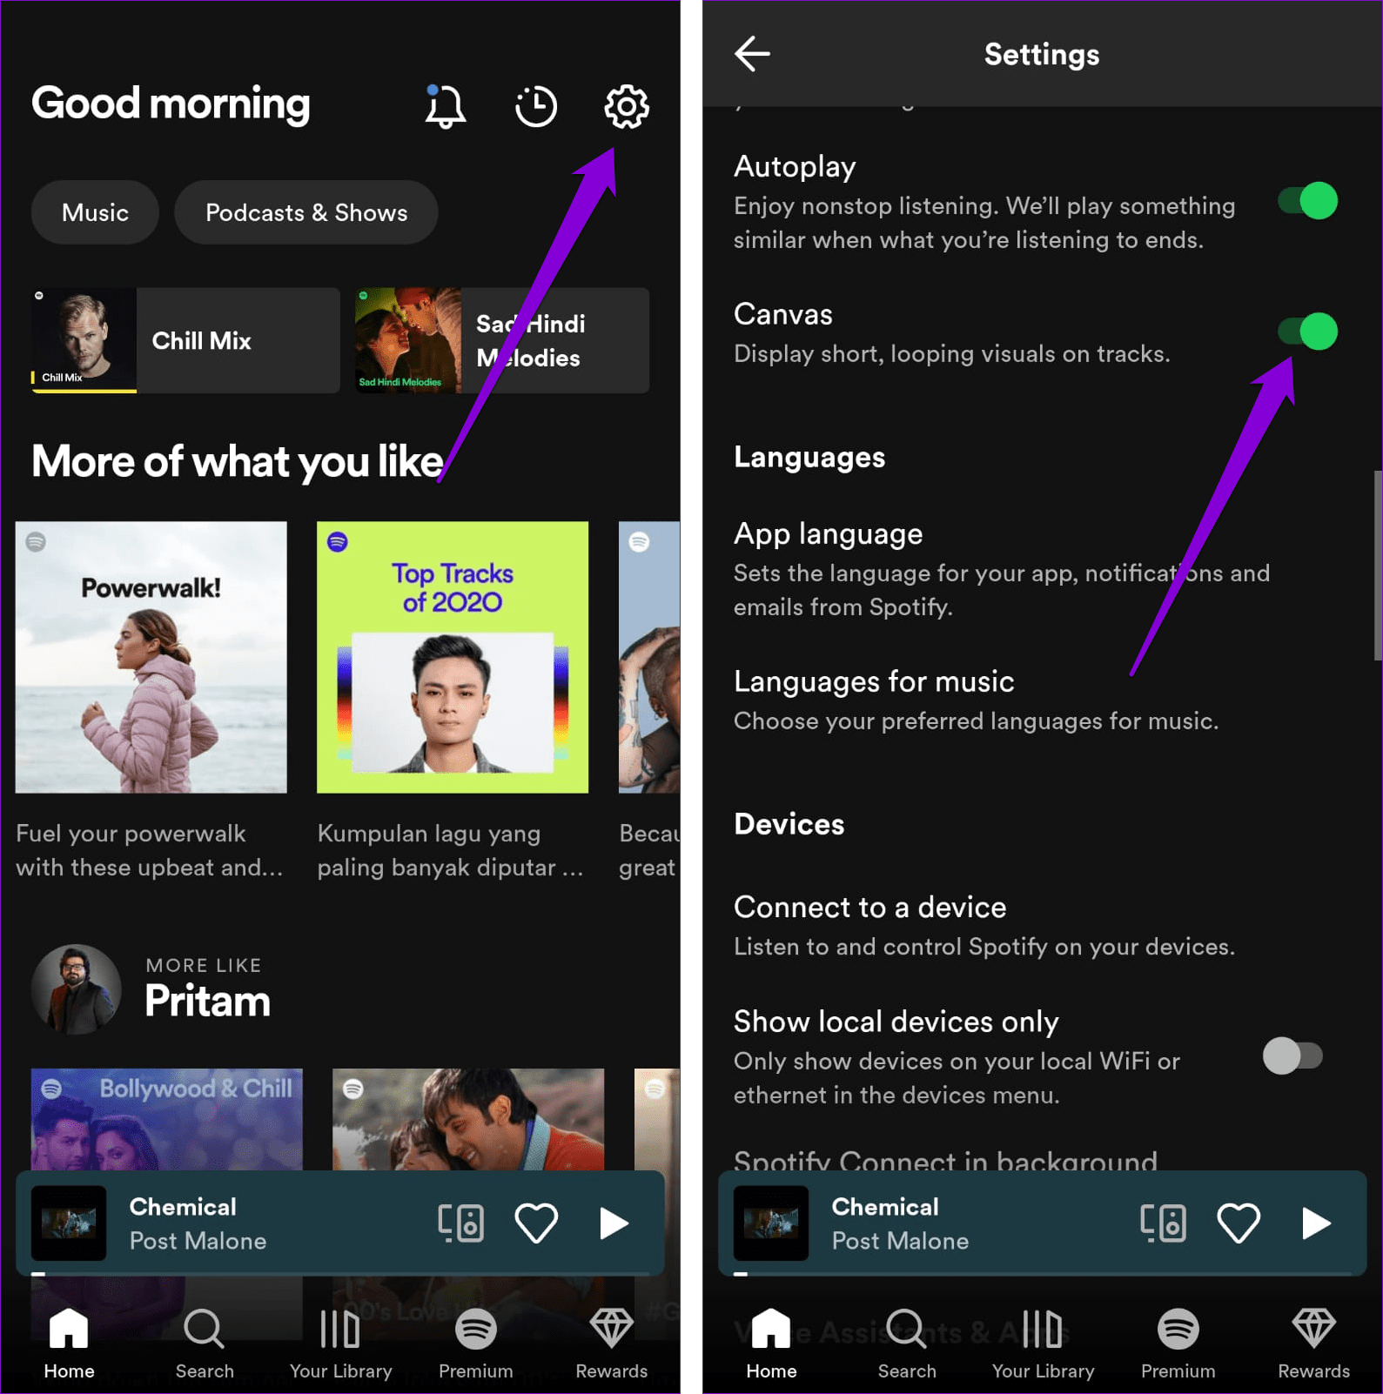
Task: Click playback progress bar in left mini player
Action: [x=340, y=1274]
